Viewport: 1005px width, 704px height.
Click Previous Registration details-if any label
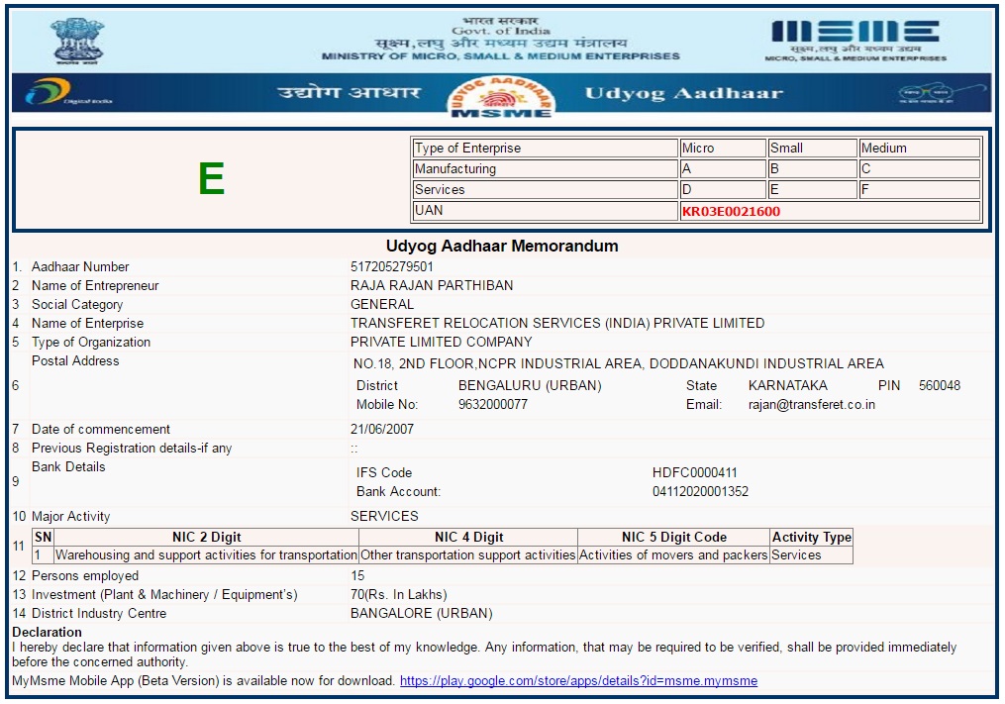(132, 449)
